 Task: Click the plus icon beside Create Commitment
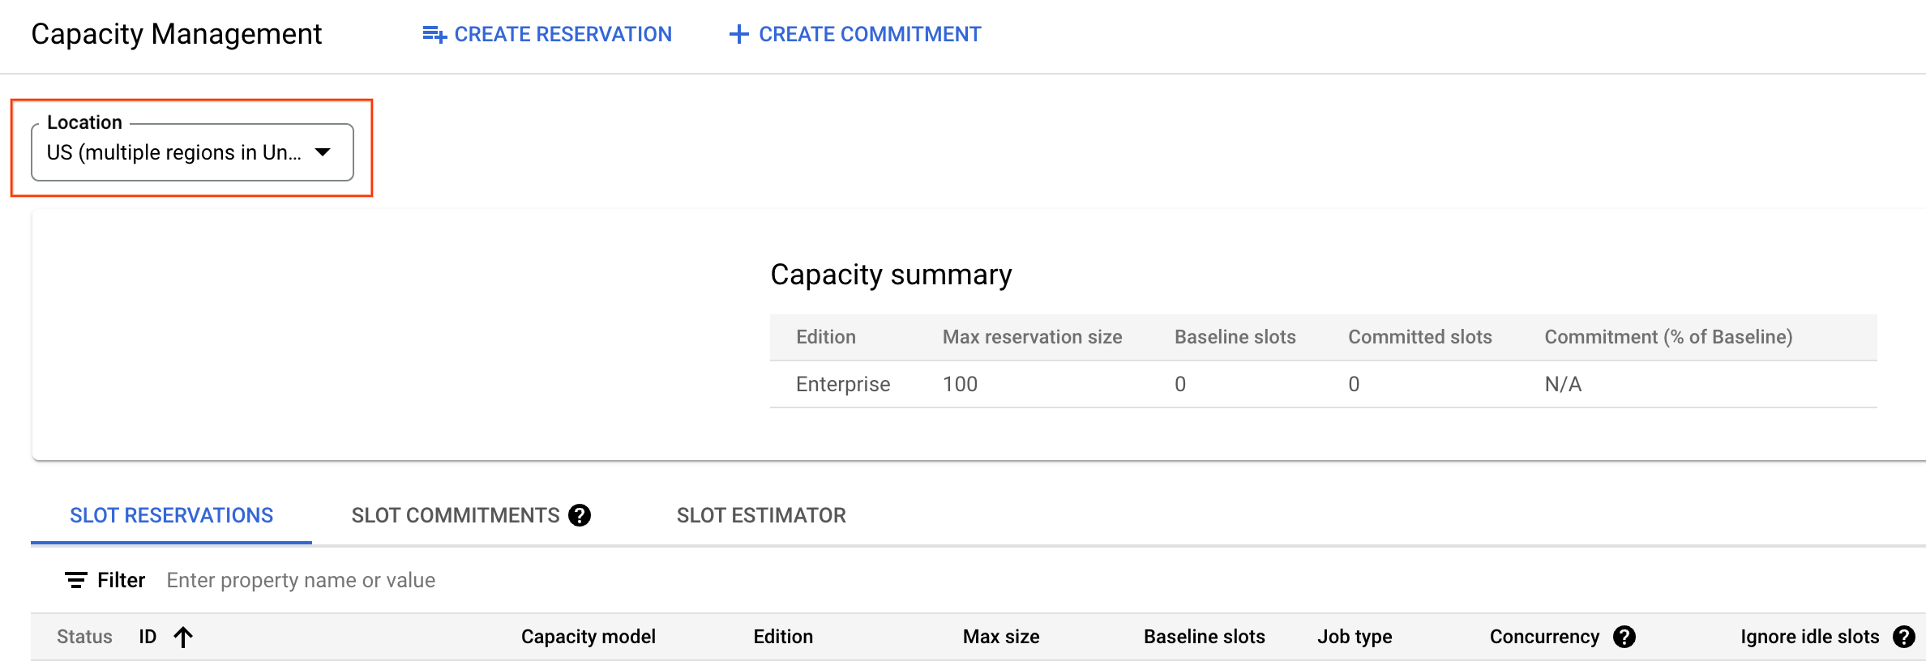pyautogui.click(x=738, y=35)
